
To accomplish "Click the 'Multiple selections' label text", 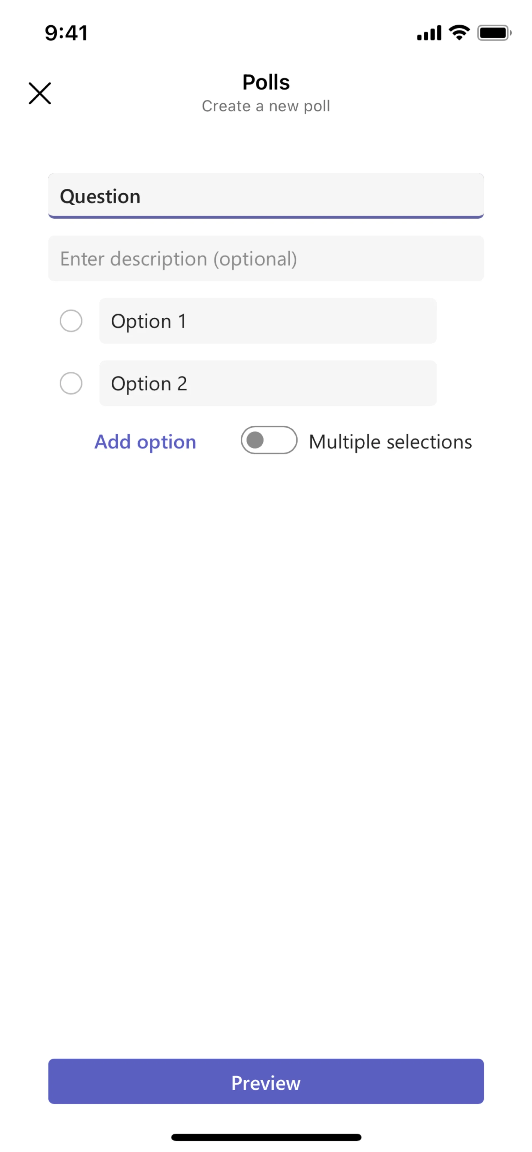I will 390,442.
